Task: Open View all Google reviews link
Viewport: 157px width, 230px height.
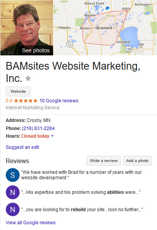Action: [x=31, y=223]
